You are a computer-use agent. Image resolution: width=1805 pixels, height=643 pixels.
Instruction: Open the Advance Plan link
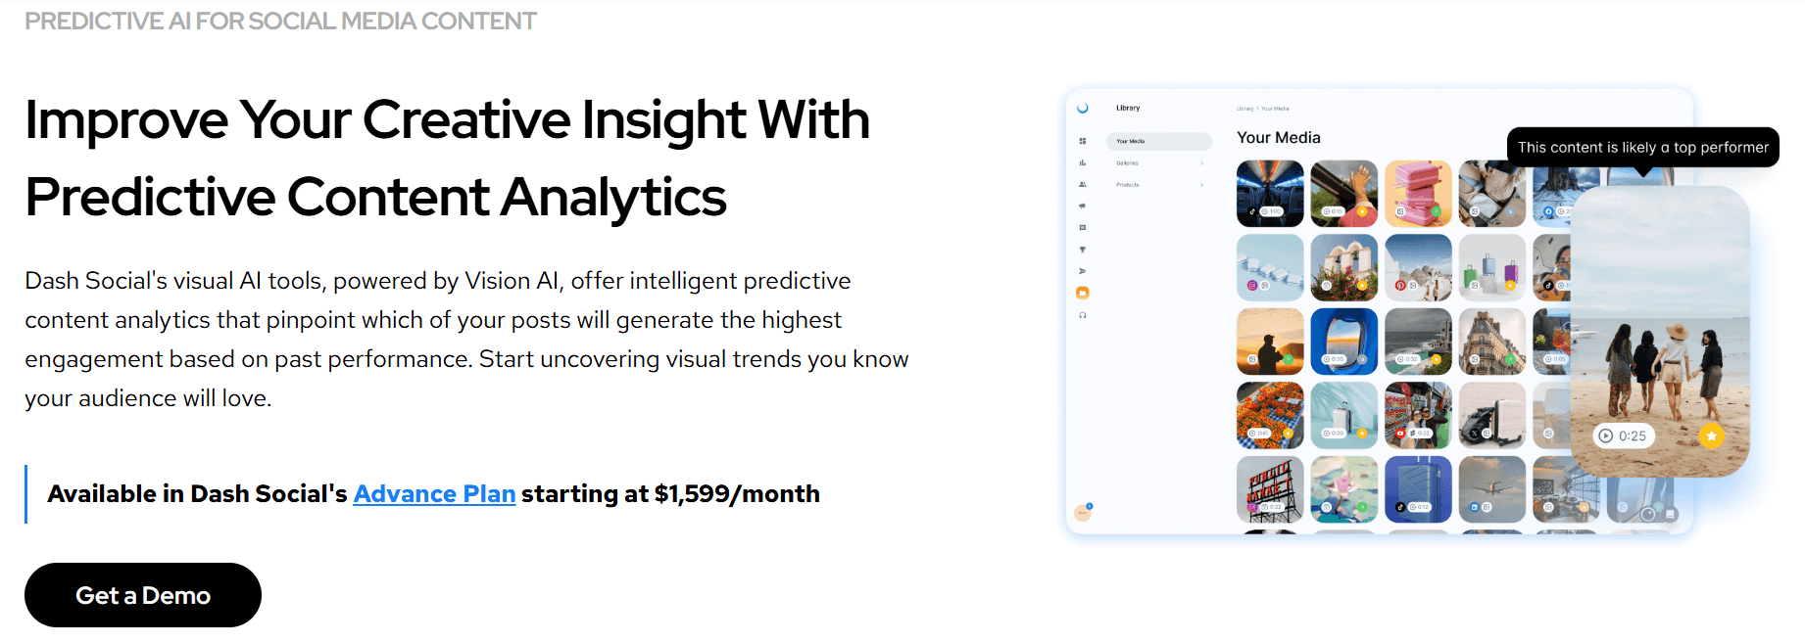[x=434, y=494]
